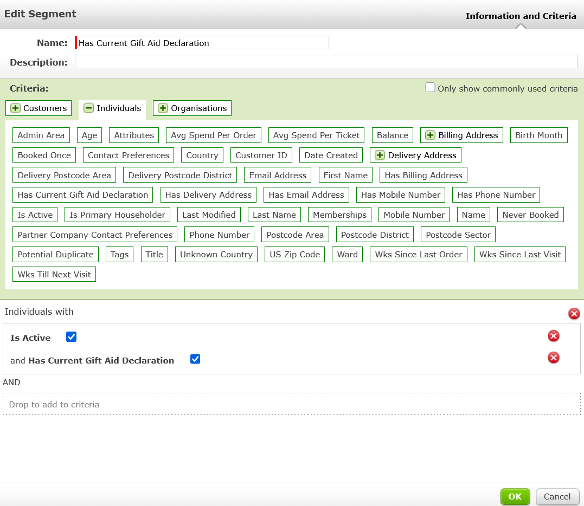Expand the Delivery Address plus icon

[380, 155]
